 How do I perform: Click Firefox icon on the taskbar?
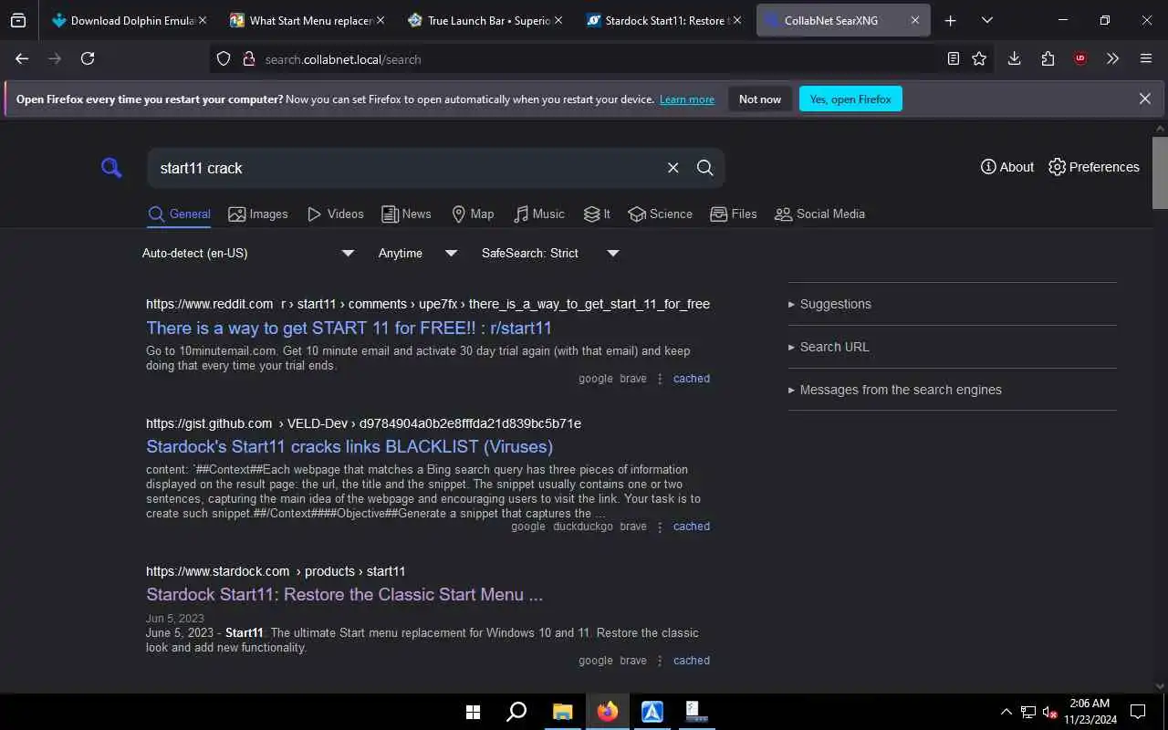click(607, 712)
